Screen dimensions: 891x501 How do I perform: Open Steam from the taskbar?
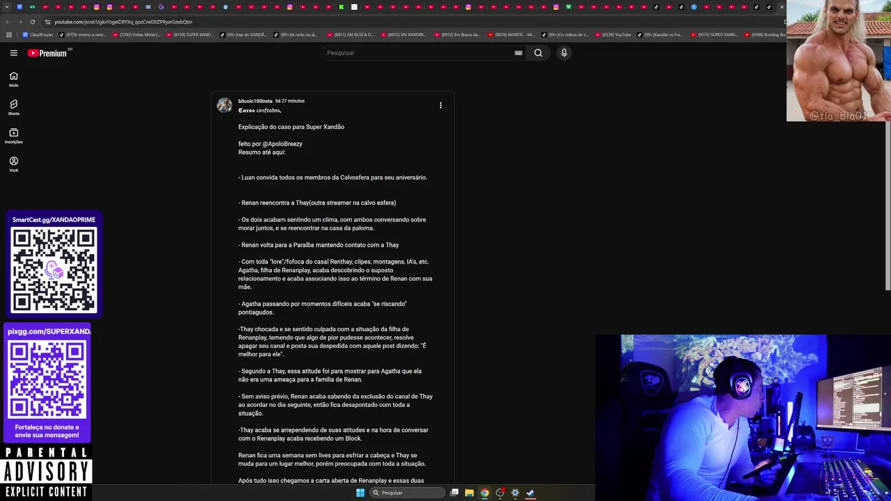tap(530, 493)
